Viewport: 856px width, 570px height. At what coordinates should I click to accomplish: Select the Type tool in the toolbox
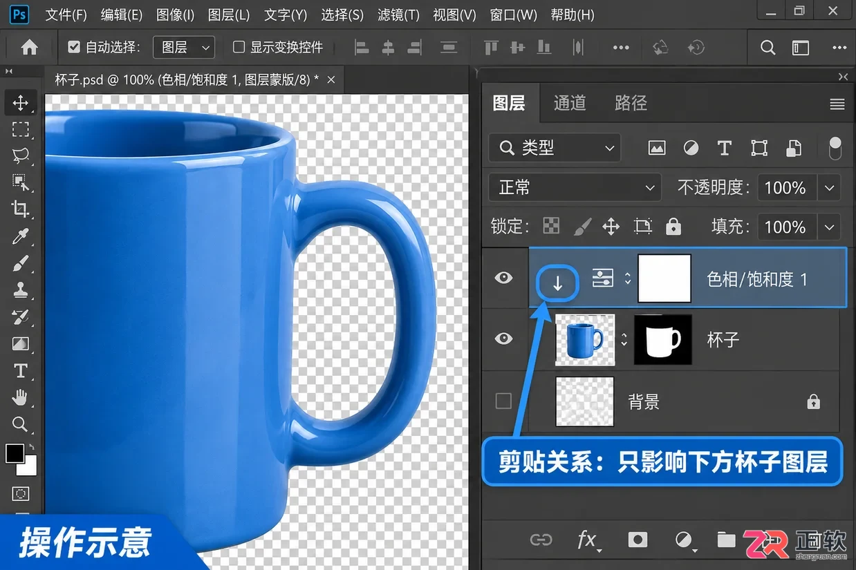coord(21,371)
